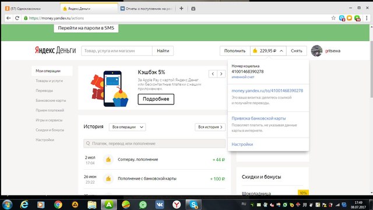373x210 pixels.
Task: Click the green secure padlock icon
Action: tap(26, 18)
